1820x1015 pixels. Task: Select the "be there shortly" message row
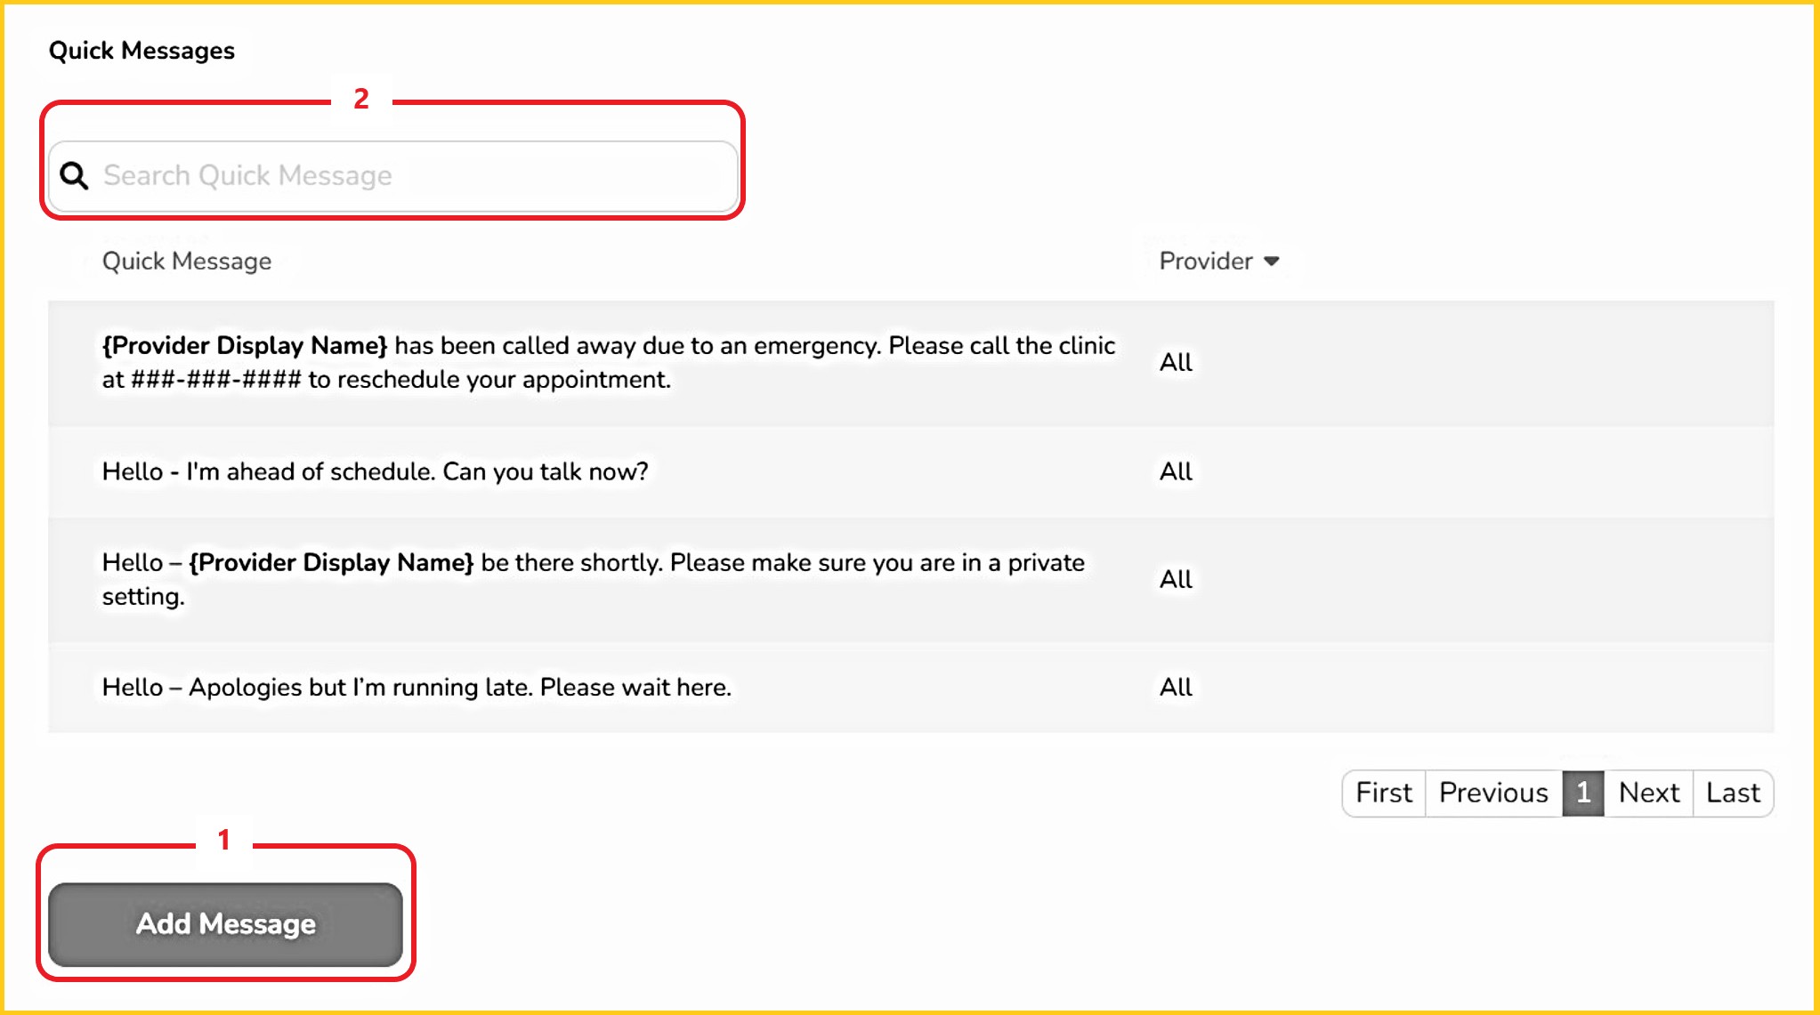(593, 579)
